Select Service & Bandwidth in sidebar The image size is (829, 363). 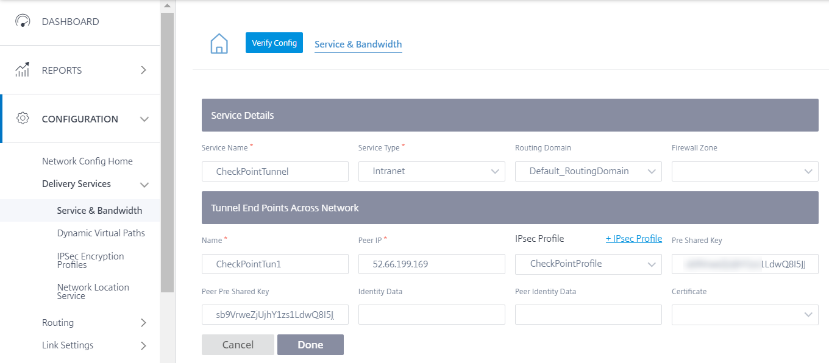coord(99,211)
